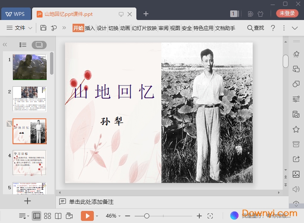This screenshot has height=223, width=304.
Task: Fit slide to window icon
Action: coord(210,216)
